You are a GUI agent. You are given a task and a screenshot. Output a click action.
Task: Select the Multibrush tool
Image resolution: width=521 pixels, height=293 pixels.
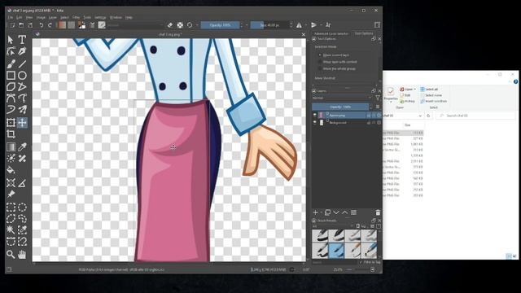click(22, 110)
